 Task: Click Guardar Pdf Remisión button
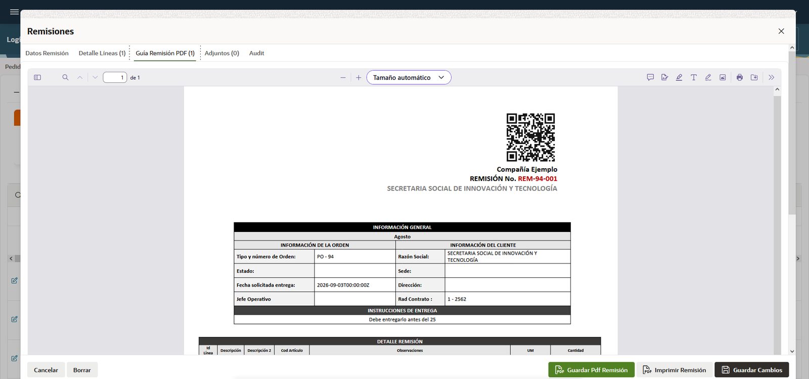click(591, 370)
